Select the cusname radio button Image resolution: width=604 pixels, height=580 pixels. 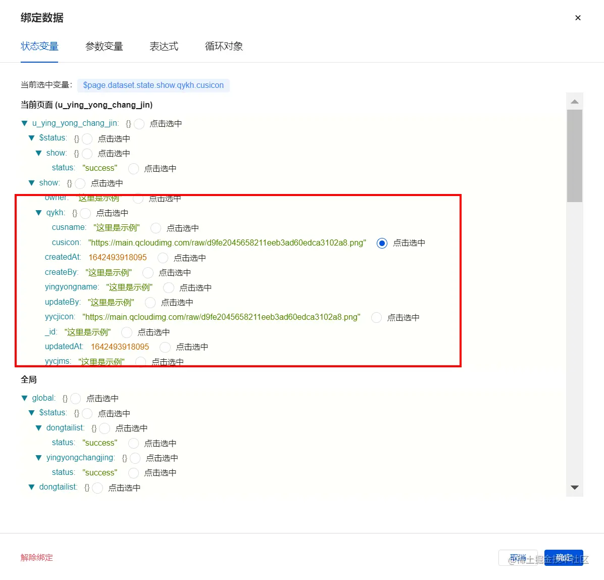click(x=156, y=228)
